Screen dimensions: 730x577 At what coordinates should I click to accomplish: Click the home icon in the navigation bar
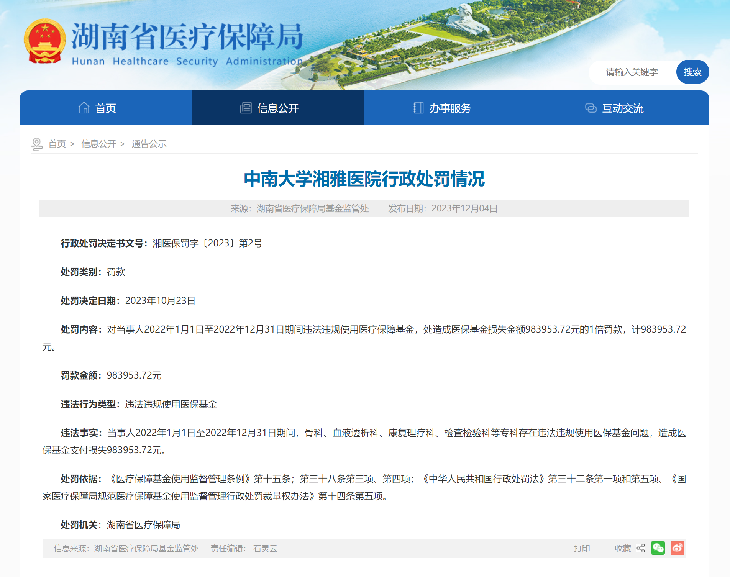click(84, 108)
